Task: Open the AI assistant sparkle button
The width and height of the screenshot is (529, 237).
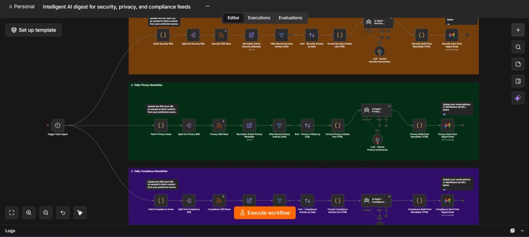Action: pos(518,98)
